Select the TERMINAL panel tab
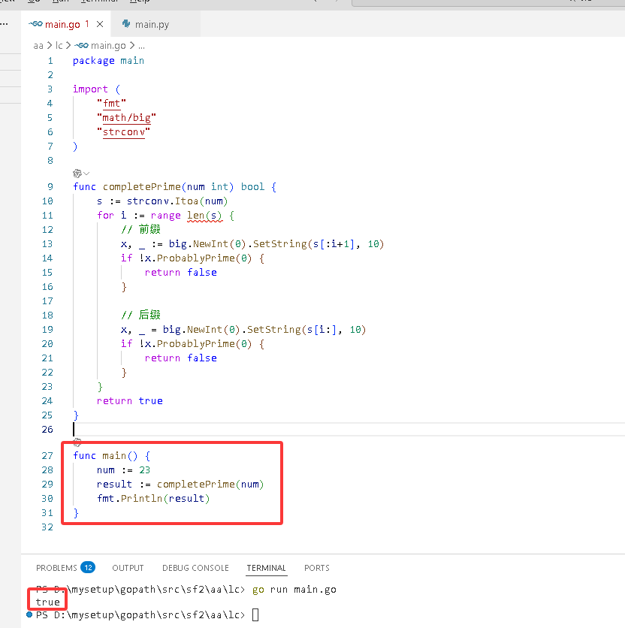 coord(266,568)
